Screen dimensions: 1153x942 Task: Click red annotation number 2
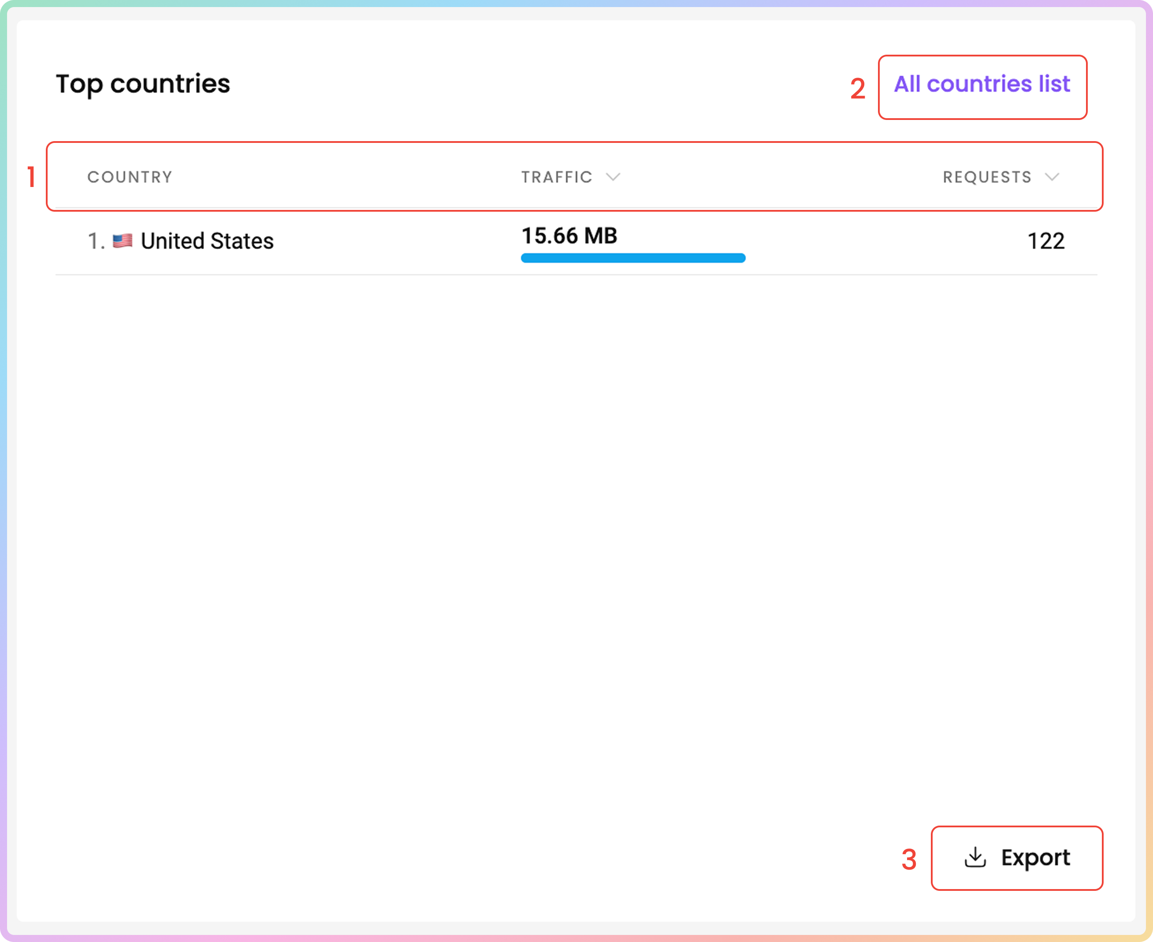point(857,89)
